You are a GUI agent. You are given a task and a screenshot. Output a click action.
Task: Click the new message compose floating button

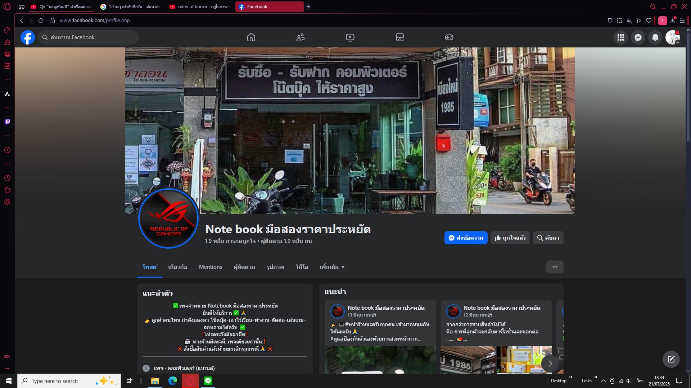click(x=671, y=359)
